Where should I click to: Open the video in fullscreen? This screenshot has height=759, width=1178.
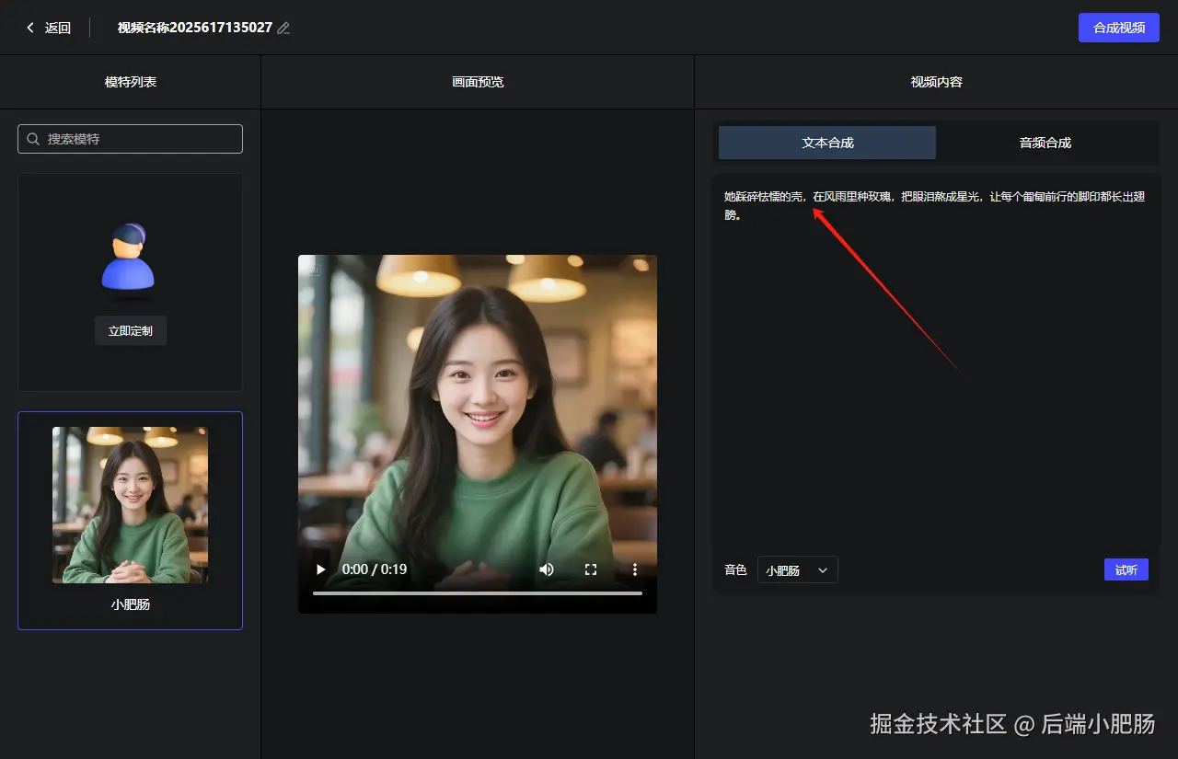591,569
